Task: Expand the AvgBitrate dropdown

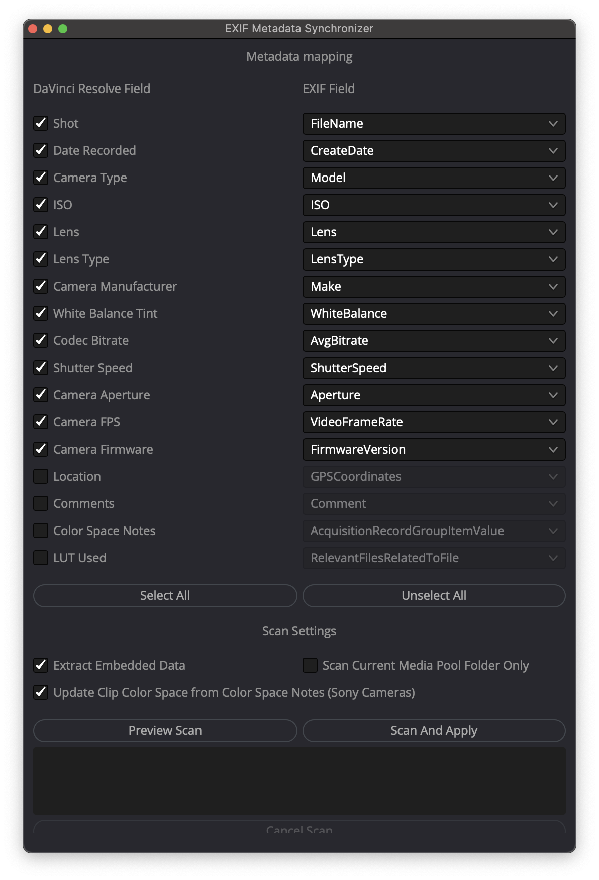Action: (x=434, y=341)
